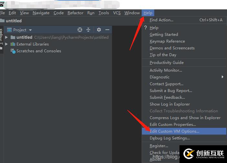Select Edit Custom VM Options

point(184,131)
